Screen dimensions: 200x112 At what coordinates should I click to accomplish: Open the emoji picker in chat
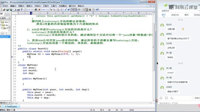[x=161, y=98]
